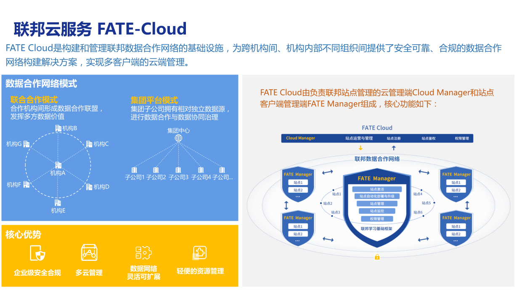522x292 pixels.
Task: Click 权限管理 bar inside the central FATE Manager shield
Action: (x=377, y=219)
